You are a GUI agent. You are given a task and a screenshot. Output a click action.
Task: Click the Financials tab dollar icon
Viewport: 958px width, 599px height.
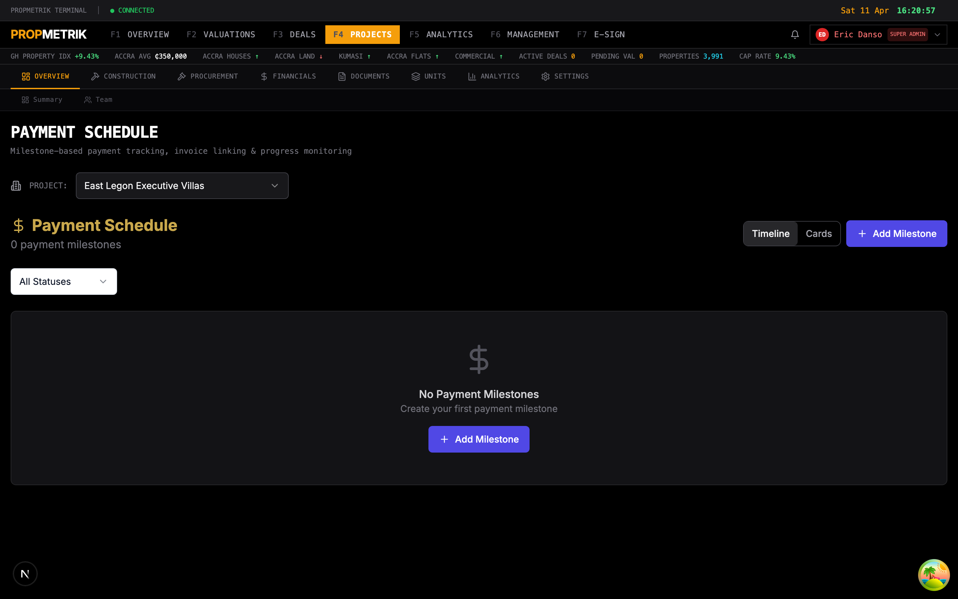264,77
